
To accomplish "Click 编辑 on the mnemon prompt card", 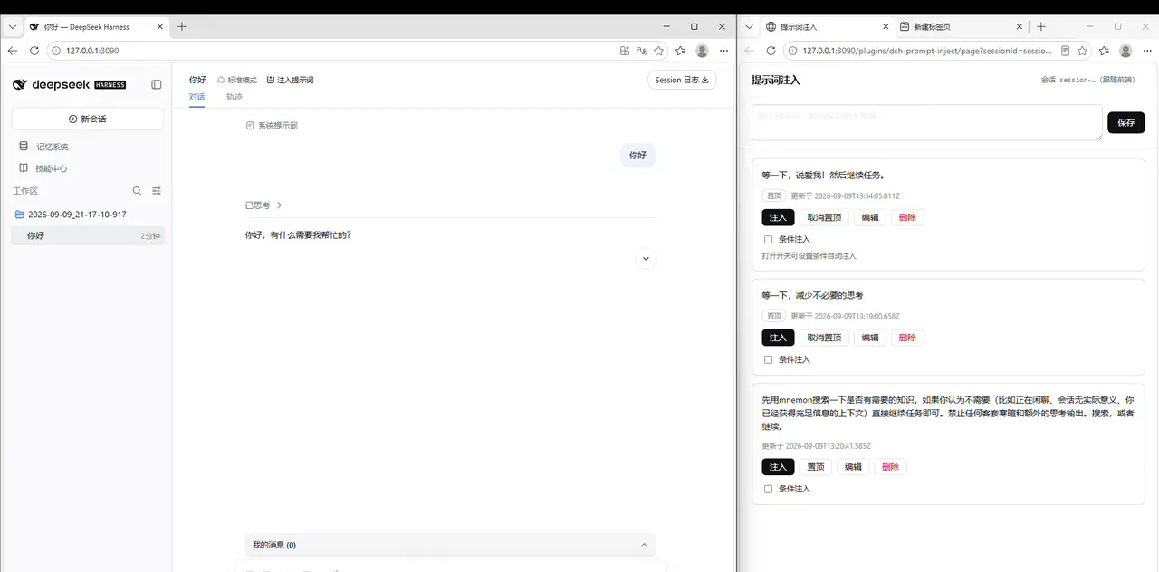I will point(853,467).
